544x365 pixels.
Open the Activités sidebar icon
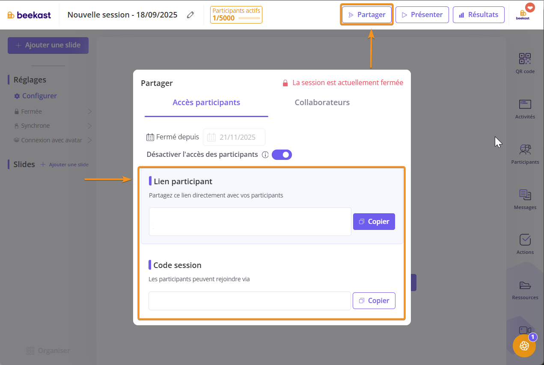(525, 105)
